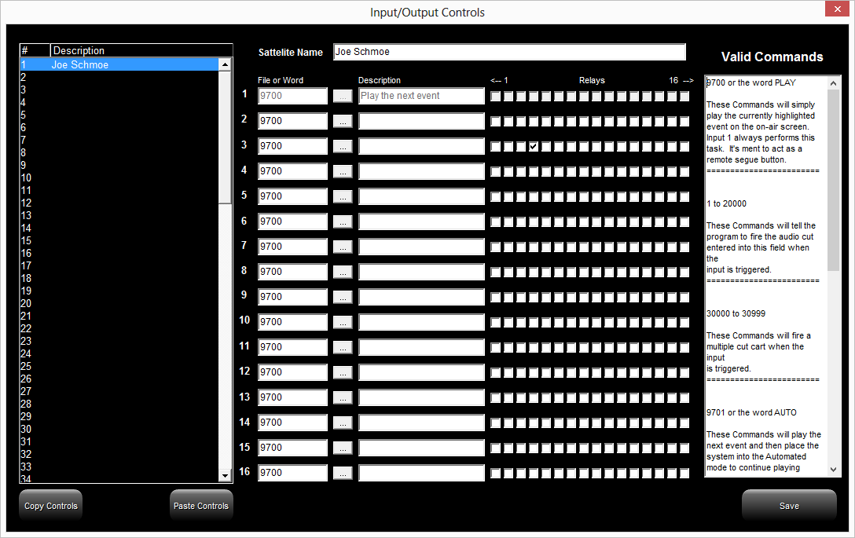Screen dimensions: 855x538
Task: Click the Valid Commands scroll-up arrow
Action: [x=833, y=83]
